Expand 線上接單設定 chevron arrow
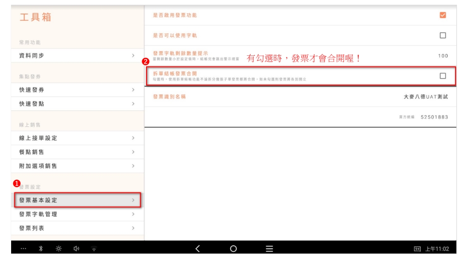Screen dimensions: 458x256 coord(133,138)
